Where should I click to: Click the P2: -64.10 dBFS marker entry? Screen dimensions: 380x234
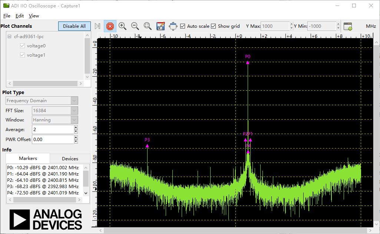tap(43, 180)
